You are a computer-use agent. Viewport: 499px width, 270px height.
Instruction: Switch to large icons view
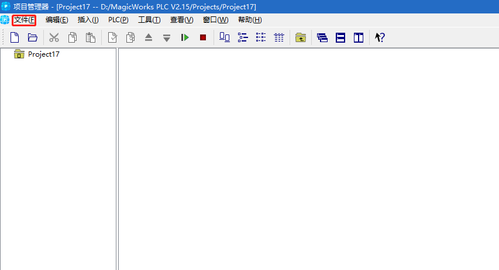[x=225, y=37]
